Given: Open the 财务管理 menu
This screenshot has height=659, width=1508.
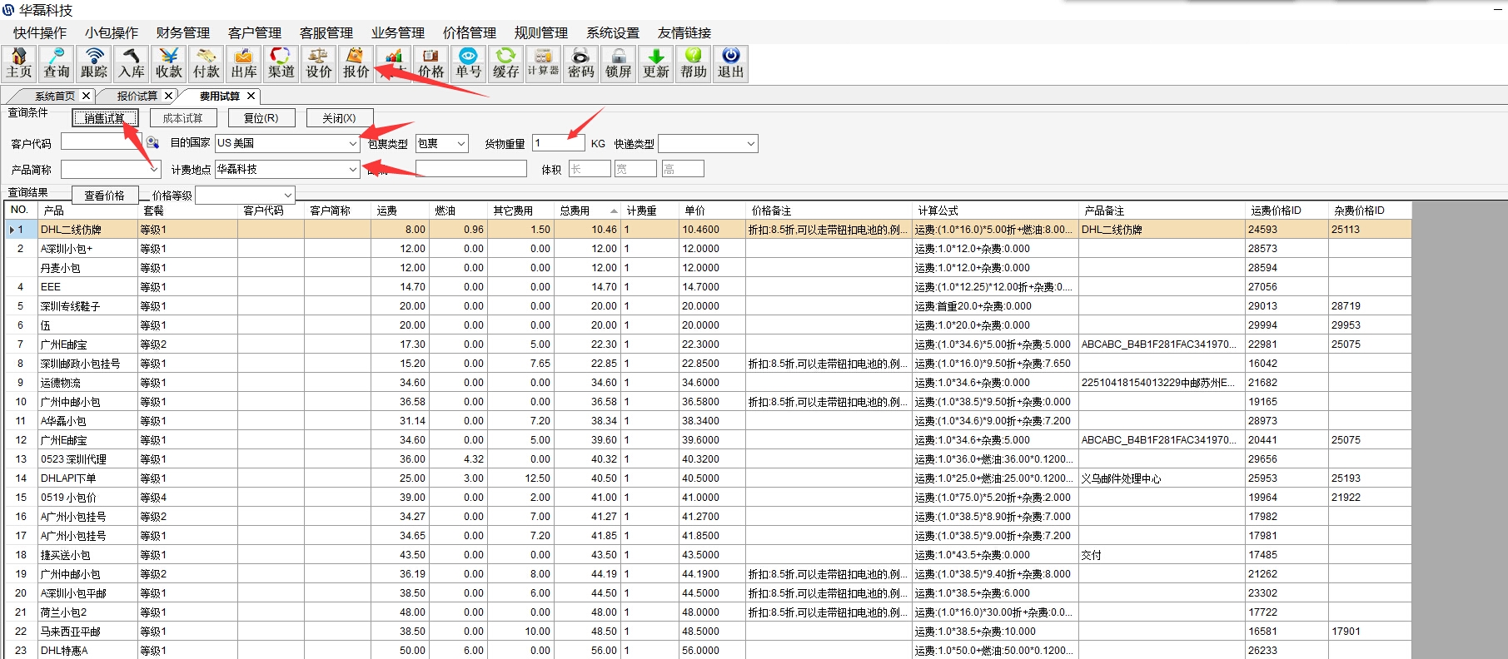Looking at the screenshot, I should point(183,32).
